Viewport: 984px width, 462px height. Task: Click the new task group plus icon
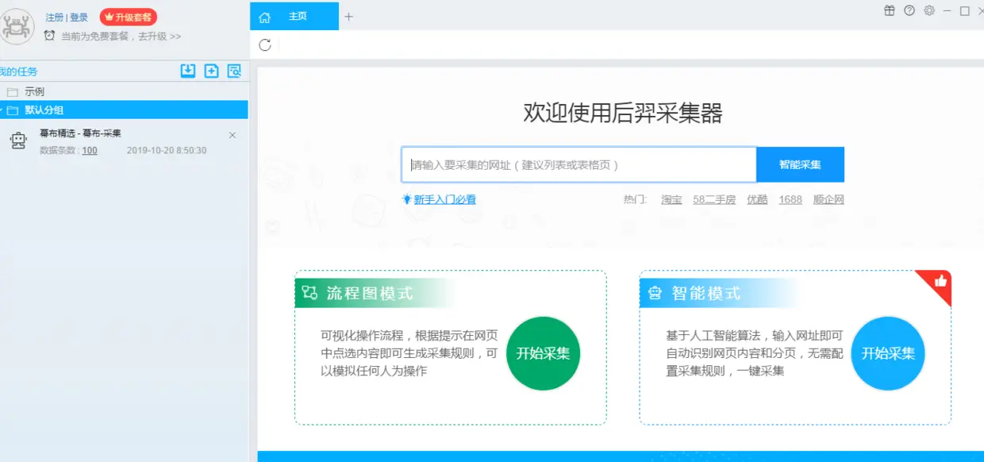pyautogui.click(x=211, y=71)
